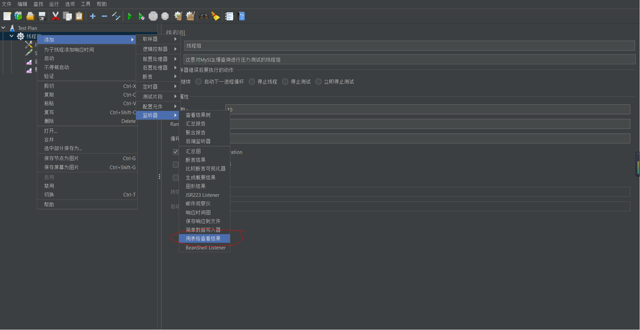Click the thread group gear icon in tree
The height and width of the screenshot is (330, 640).
coord(21,36)
